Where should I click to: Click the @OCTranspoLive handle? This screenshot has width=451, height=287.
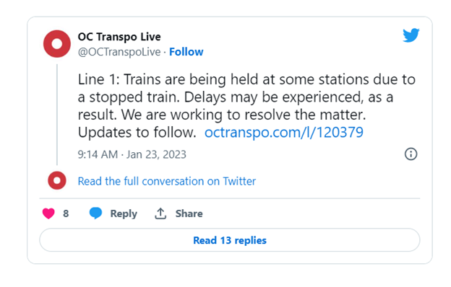pyautogui.click(x=119, y=52)
